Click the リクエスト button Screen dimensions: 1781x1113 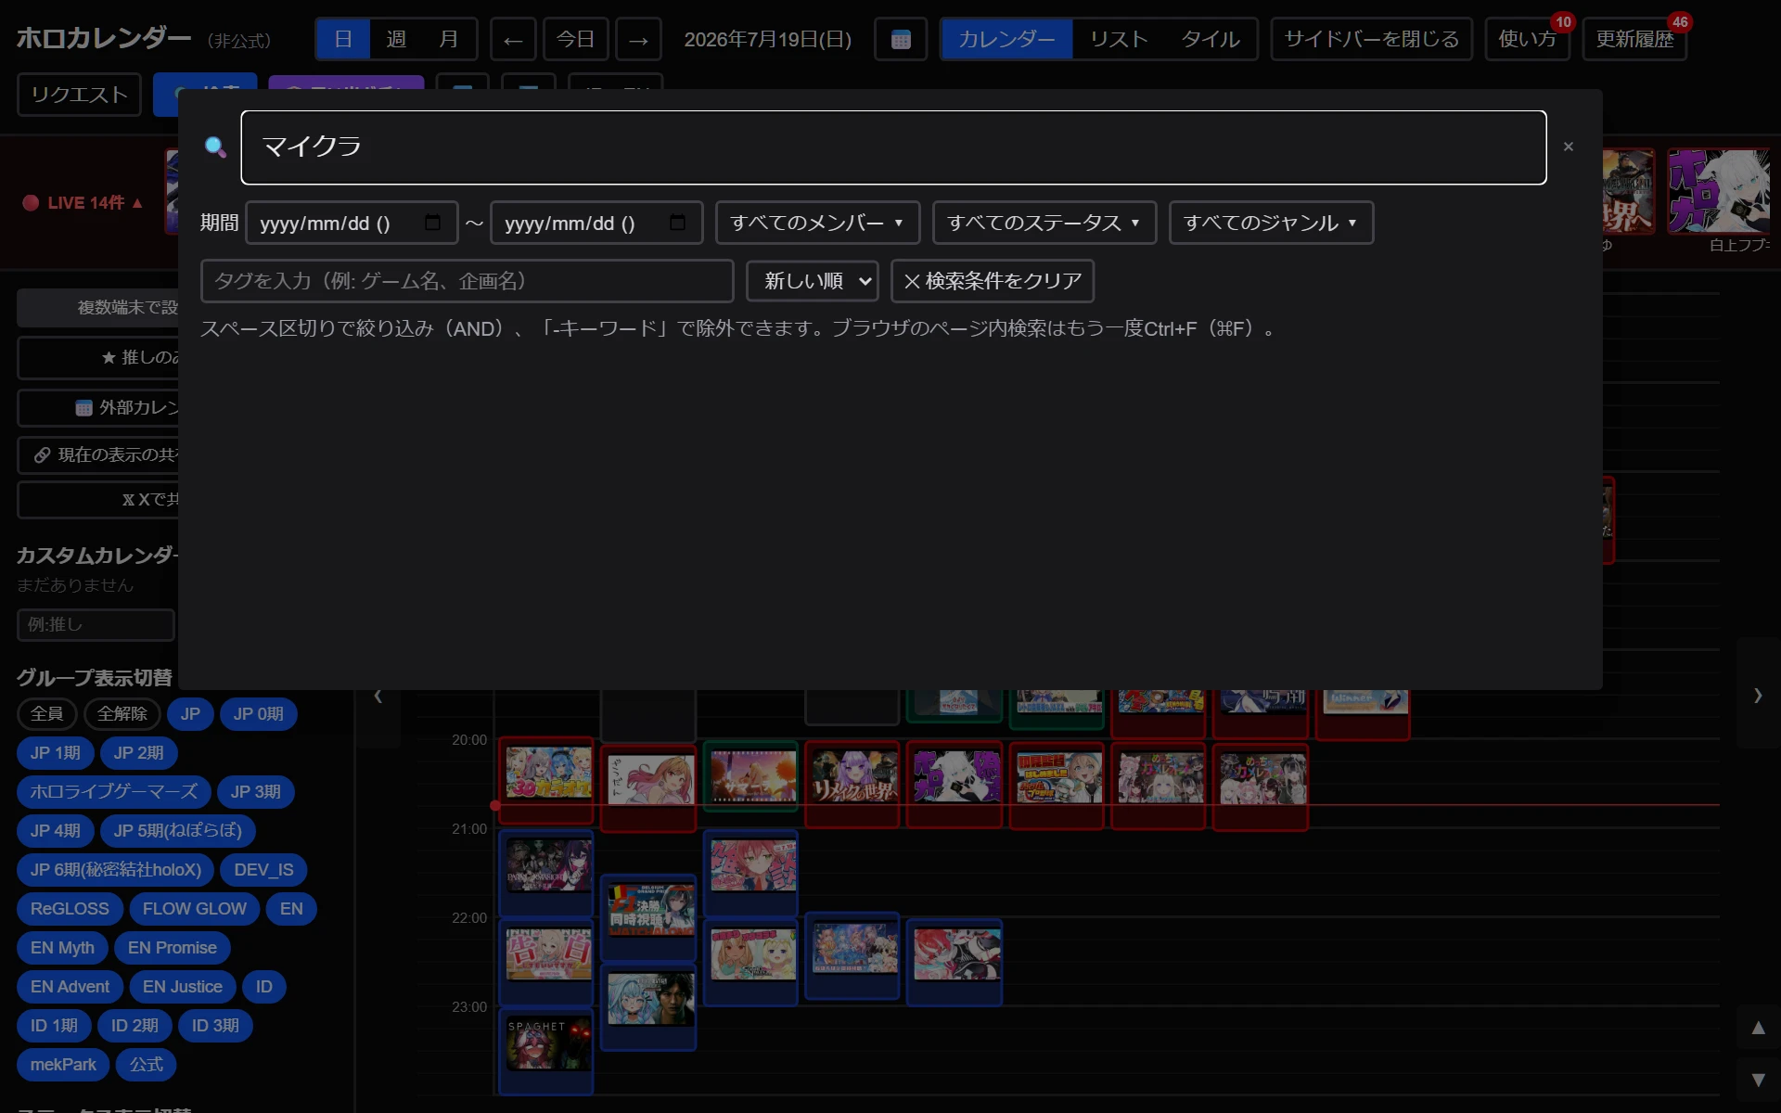click(79, 95)
